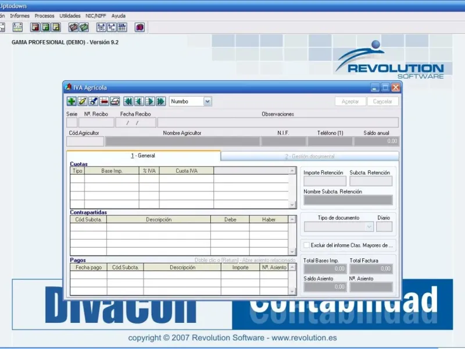Click the calendar grid icon in main toolbar
The image size is (465, 349).
point(17,27)
